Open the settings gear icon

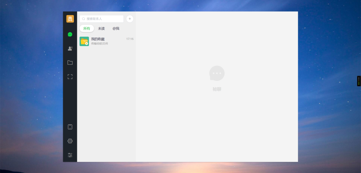(70, 141)
